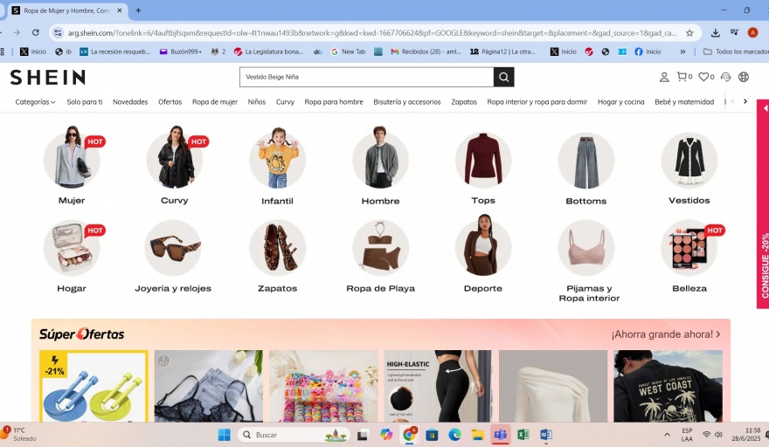Viewport: 769px width, 447px height.
Task: Open the Ropa para hombre menu
Action: 334,102
